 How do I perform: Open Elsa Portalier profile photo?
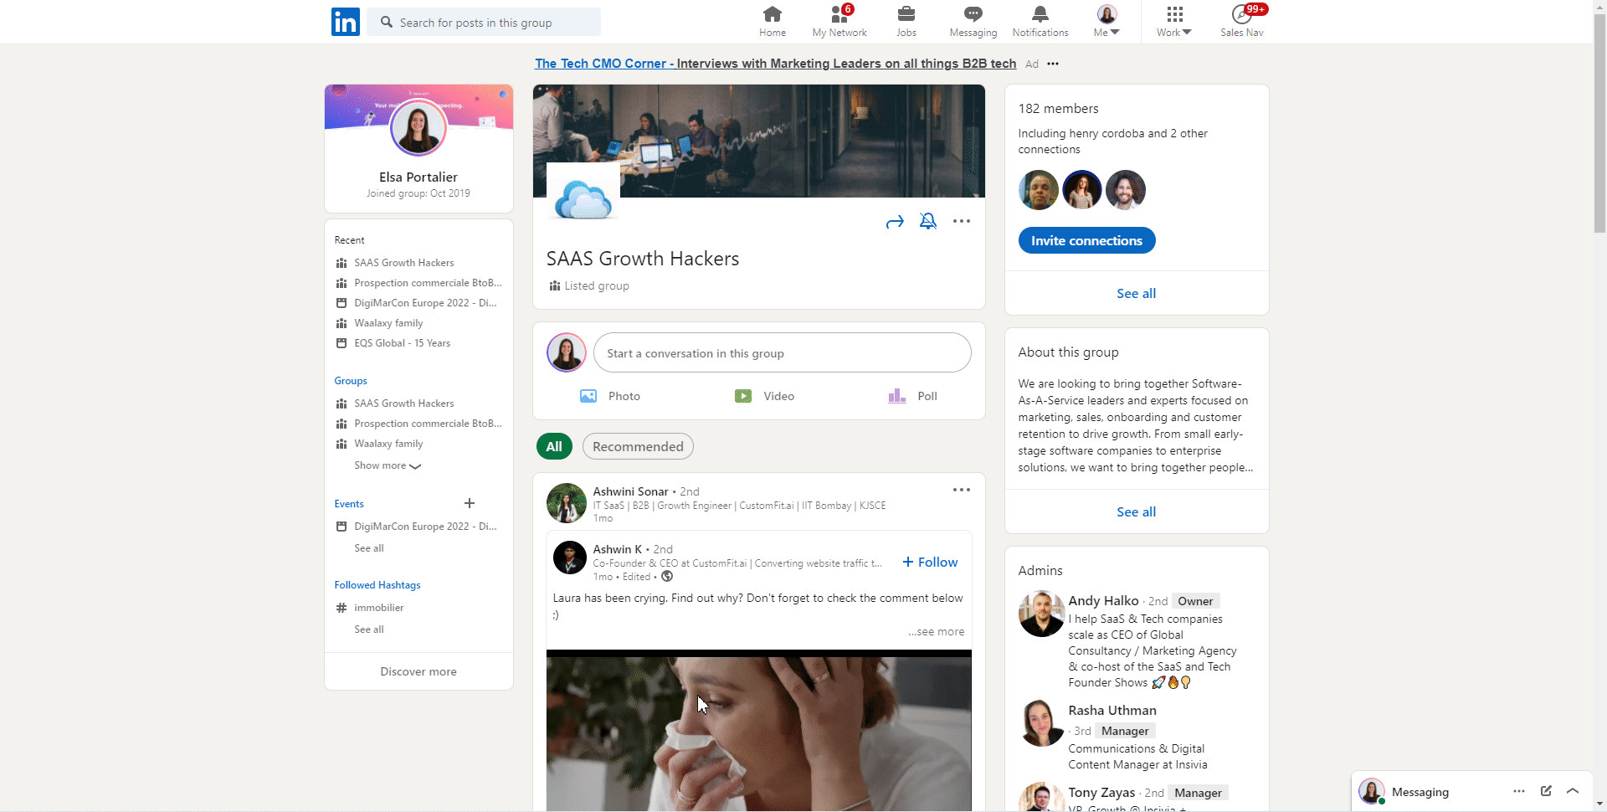pos(418,127)
